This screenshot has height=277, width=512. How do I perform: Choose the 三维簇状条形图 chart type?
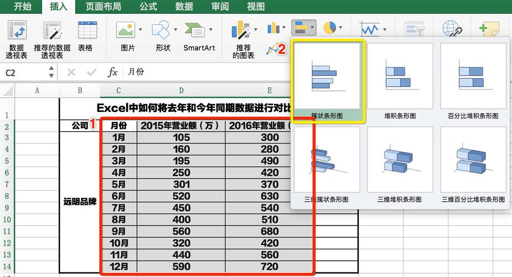coord(327,165)
